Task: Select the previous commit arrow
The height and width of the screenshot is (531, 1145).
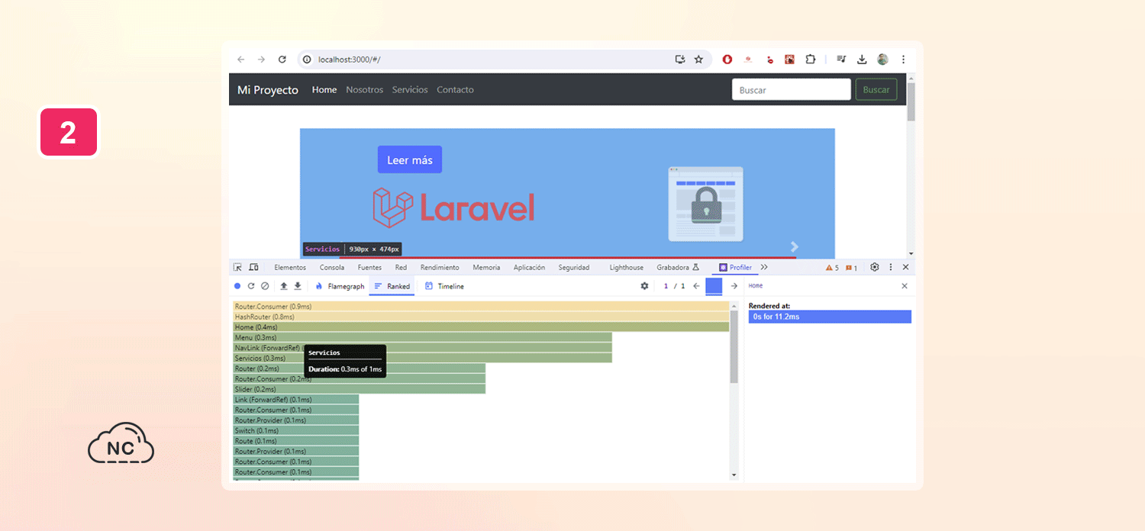Action: point(696,286)
